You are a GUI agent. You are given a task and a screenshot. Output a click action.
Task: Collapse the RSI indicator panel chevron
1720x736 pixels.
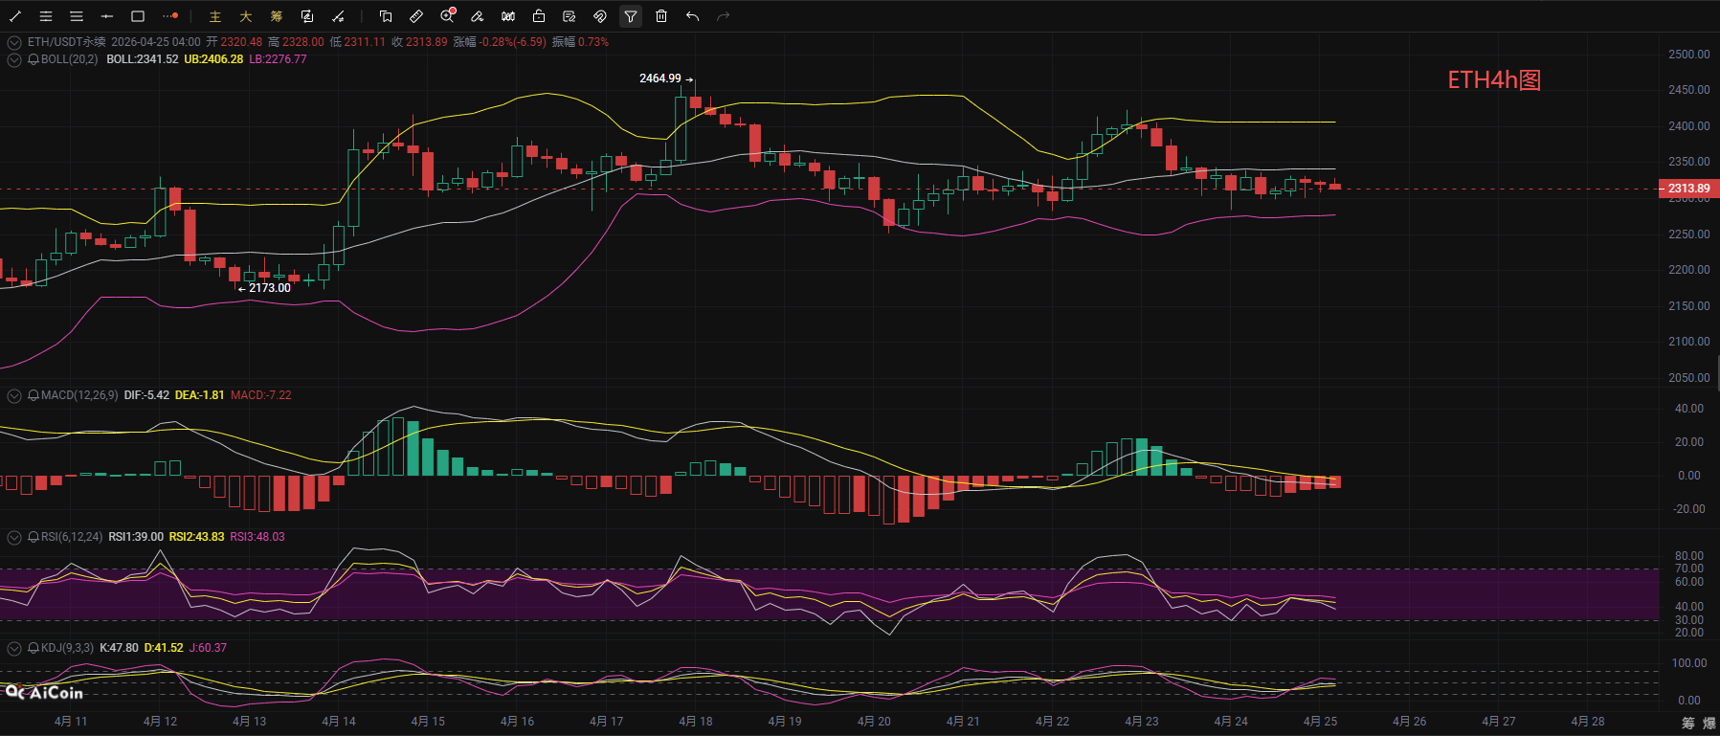14,537
